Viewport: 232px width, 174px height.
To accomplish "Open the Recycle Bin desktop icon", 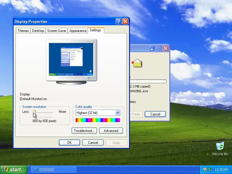I will coord(220,148).
